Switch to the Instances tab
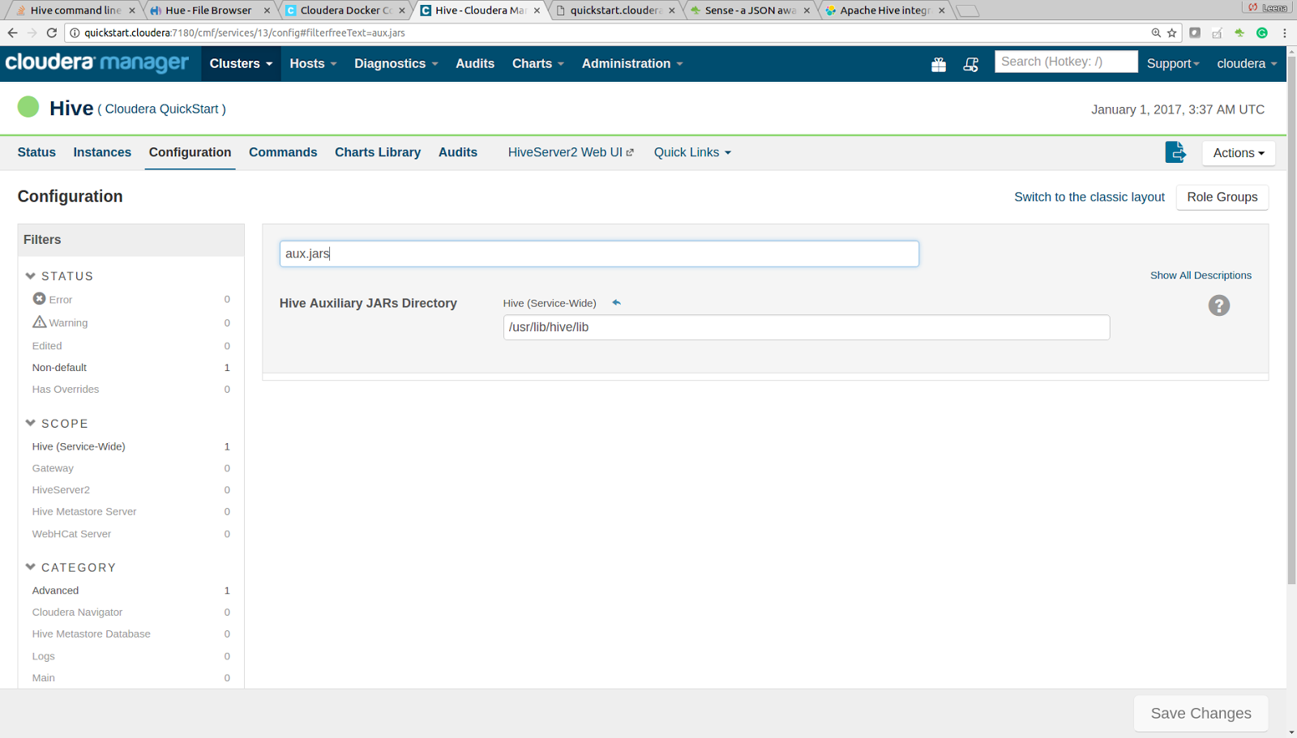 pyautogui.click(x=102, y=152)
